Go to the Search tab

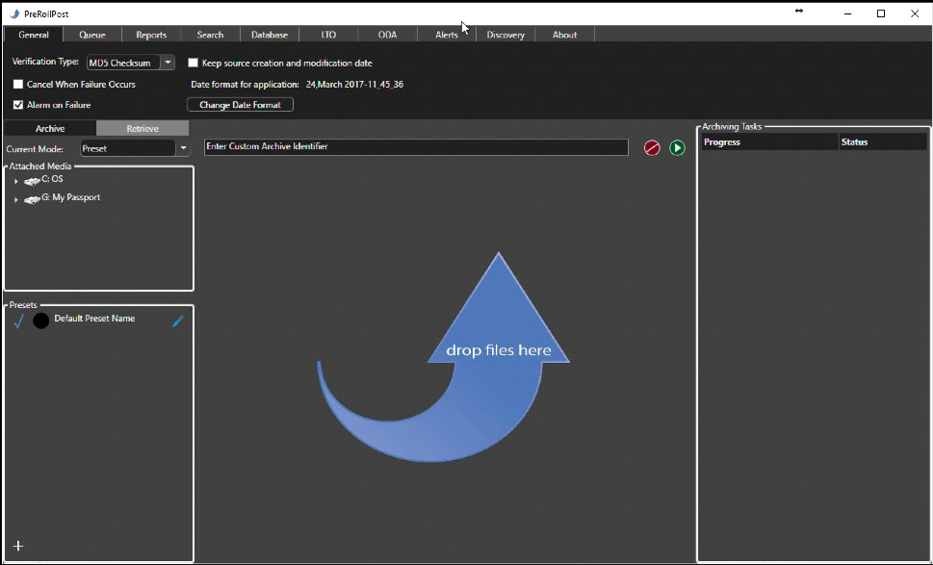tap(210, 35)
